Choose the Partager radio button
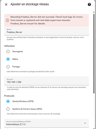Screen dimensions: 96x129 click(8, 67)
